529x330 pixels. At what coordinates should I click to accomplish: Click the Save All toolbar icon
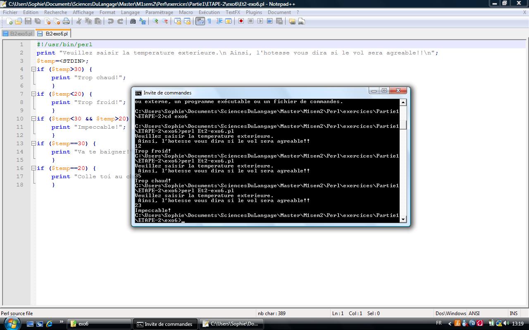pos(38,21)
